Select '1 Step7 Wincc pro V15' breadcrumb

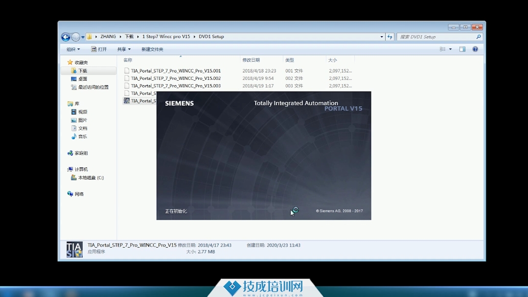(x=166, y=37)
